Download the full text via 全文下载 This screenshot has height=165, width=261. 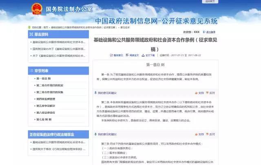[x=150, y=55]
